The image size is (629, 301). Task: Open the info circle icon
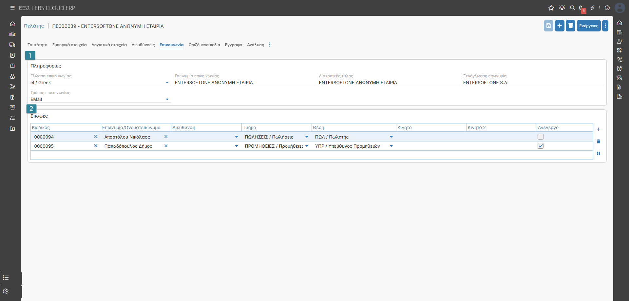(x=607, y=8)
